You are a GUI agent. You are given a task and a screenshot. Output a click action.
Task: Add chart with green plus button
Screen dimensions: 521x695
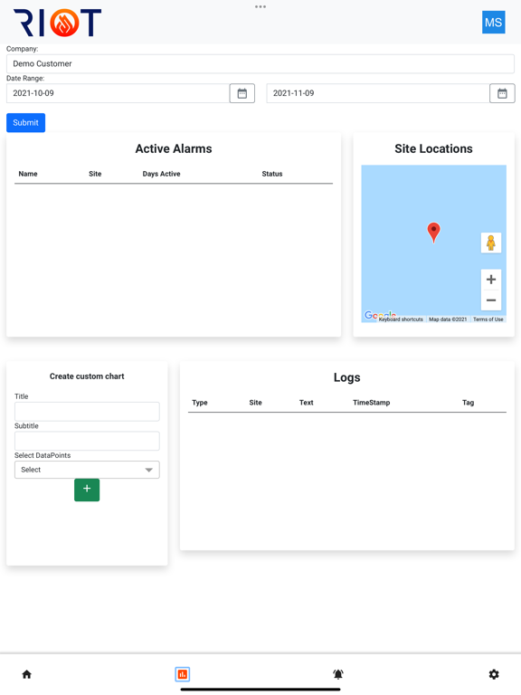[x=87, y=490]
